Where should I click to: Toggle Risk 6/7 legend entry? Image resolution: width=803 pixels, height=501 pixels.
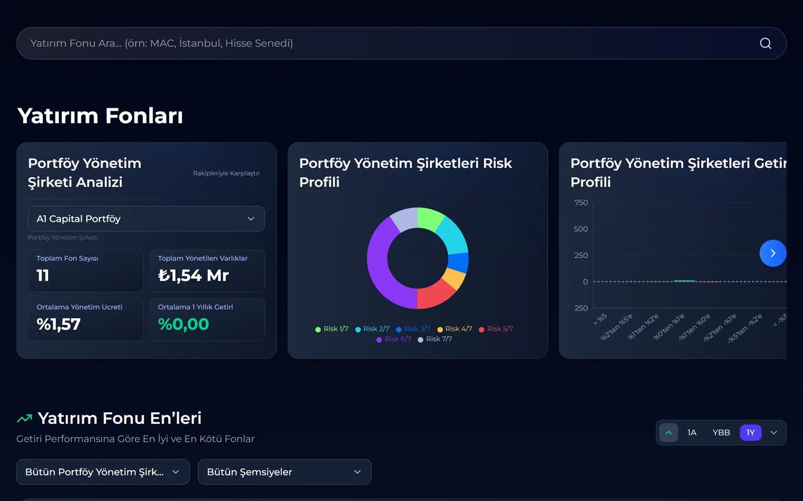393,339
